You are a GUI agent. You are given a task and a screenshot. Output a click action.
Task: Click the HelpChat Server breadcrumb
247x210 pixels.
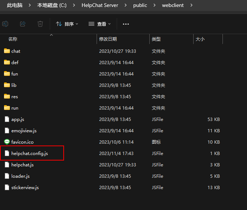(100, 5)
